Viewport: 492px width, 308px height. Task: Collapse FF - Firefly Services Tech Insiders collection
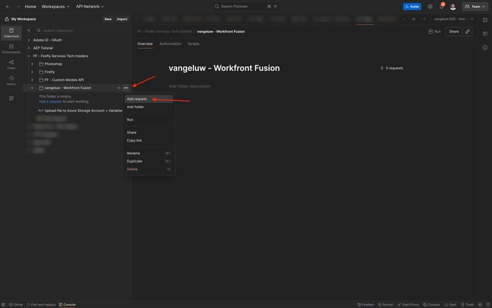29,56
